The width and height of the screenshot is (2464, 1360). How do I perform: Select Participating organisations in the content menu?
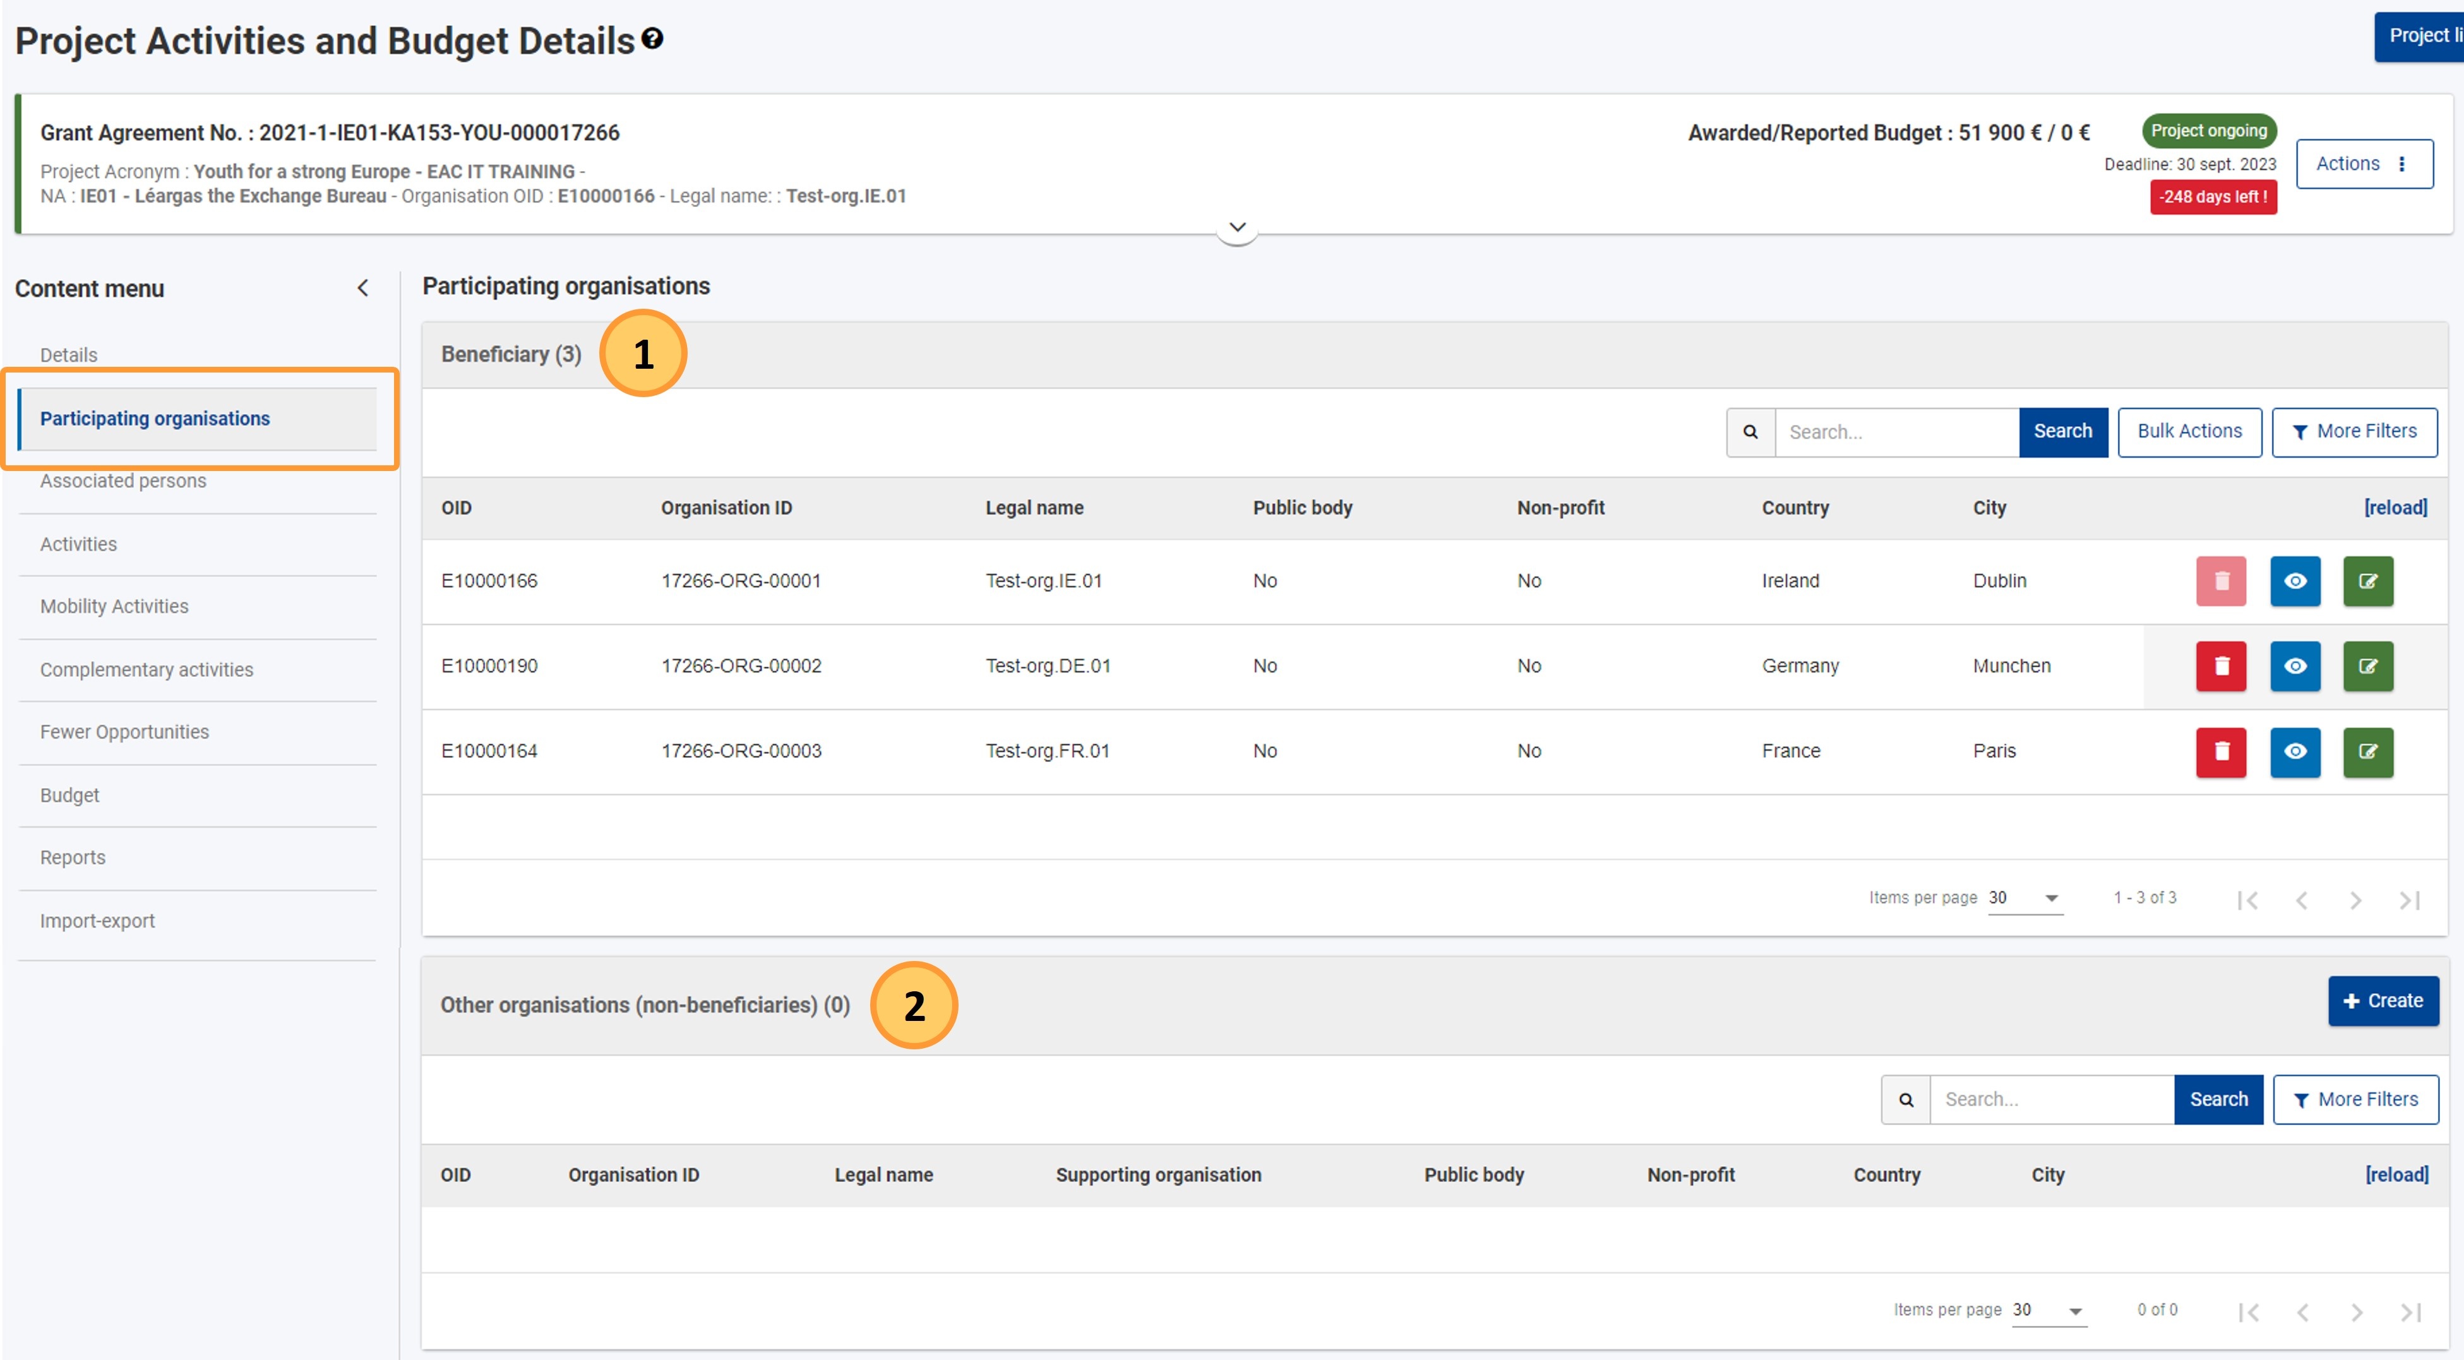coord(197,419)
